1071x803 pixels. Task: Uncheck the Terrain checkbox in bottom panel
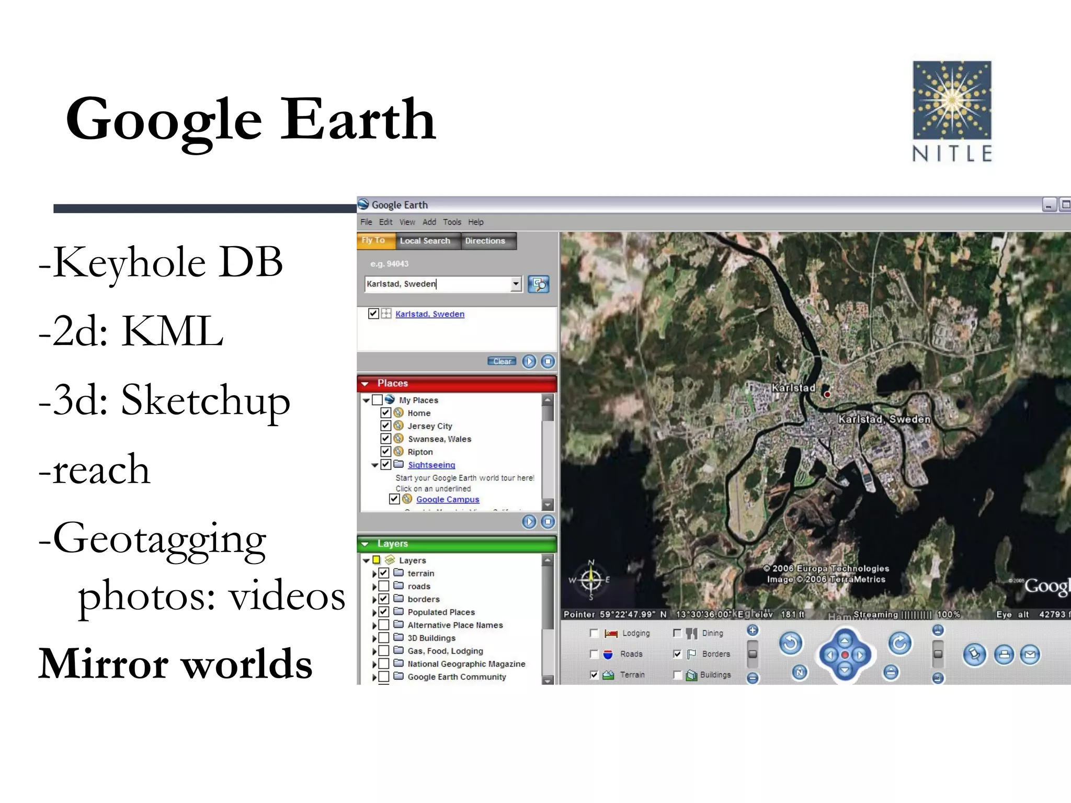point(594,675)
